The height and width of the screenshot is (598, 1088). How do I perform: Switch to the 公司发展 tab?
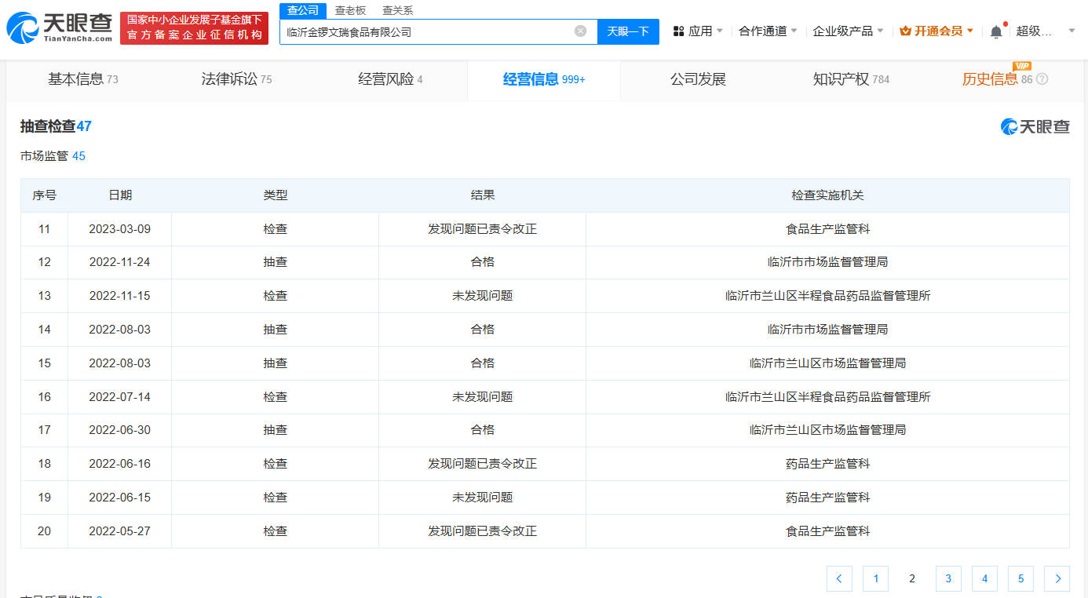698,78
